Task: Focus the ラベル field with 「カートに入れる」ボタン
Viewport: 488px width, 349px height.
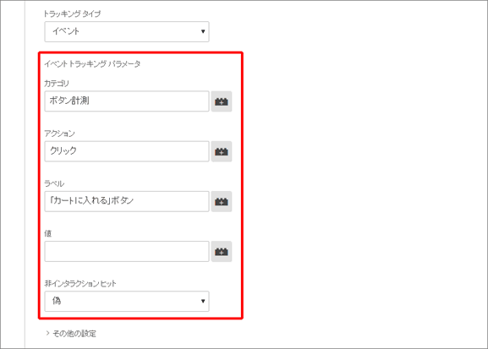Action: click(127, 201)
